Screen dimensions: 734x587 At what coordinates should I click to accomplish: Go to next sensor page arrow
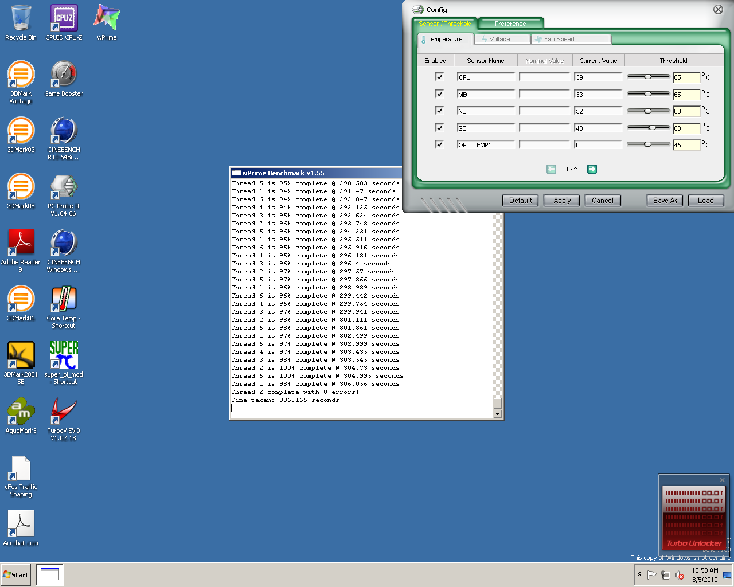(x=592, y=169)
